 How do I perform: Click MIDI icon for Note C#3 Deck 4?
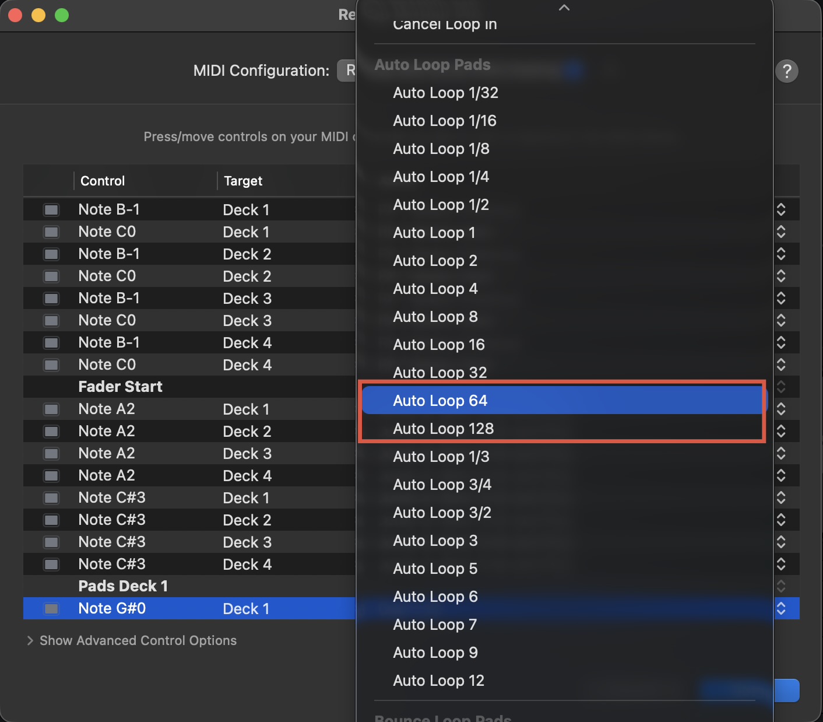(x=51, y=564)
